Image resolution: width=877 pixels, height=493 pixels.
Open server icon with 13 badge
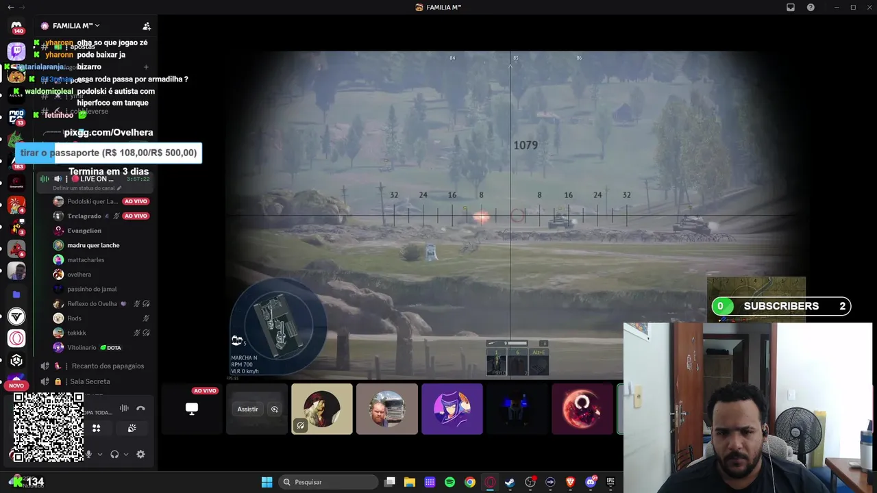point(16,116)
